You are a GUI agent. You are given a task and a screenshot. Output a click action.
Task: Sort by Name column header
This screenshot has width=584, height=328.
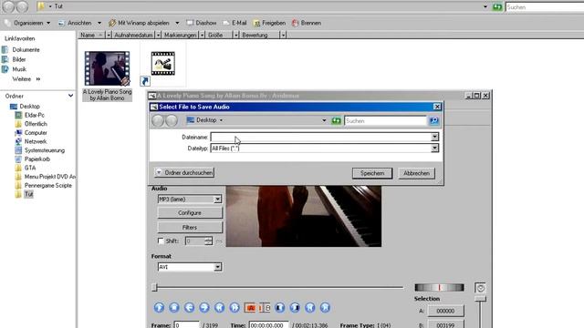88,35
